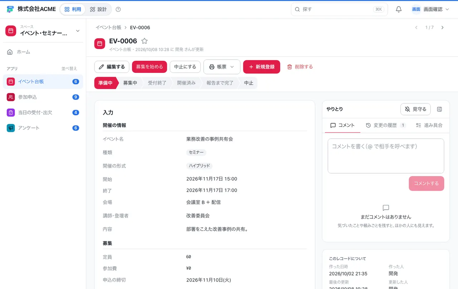Select the 受付終了 status step
Image resolution: width=458 pixels, height=289 pixels.
point(157,83)
